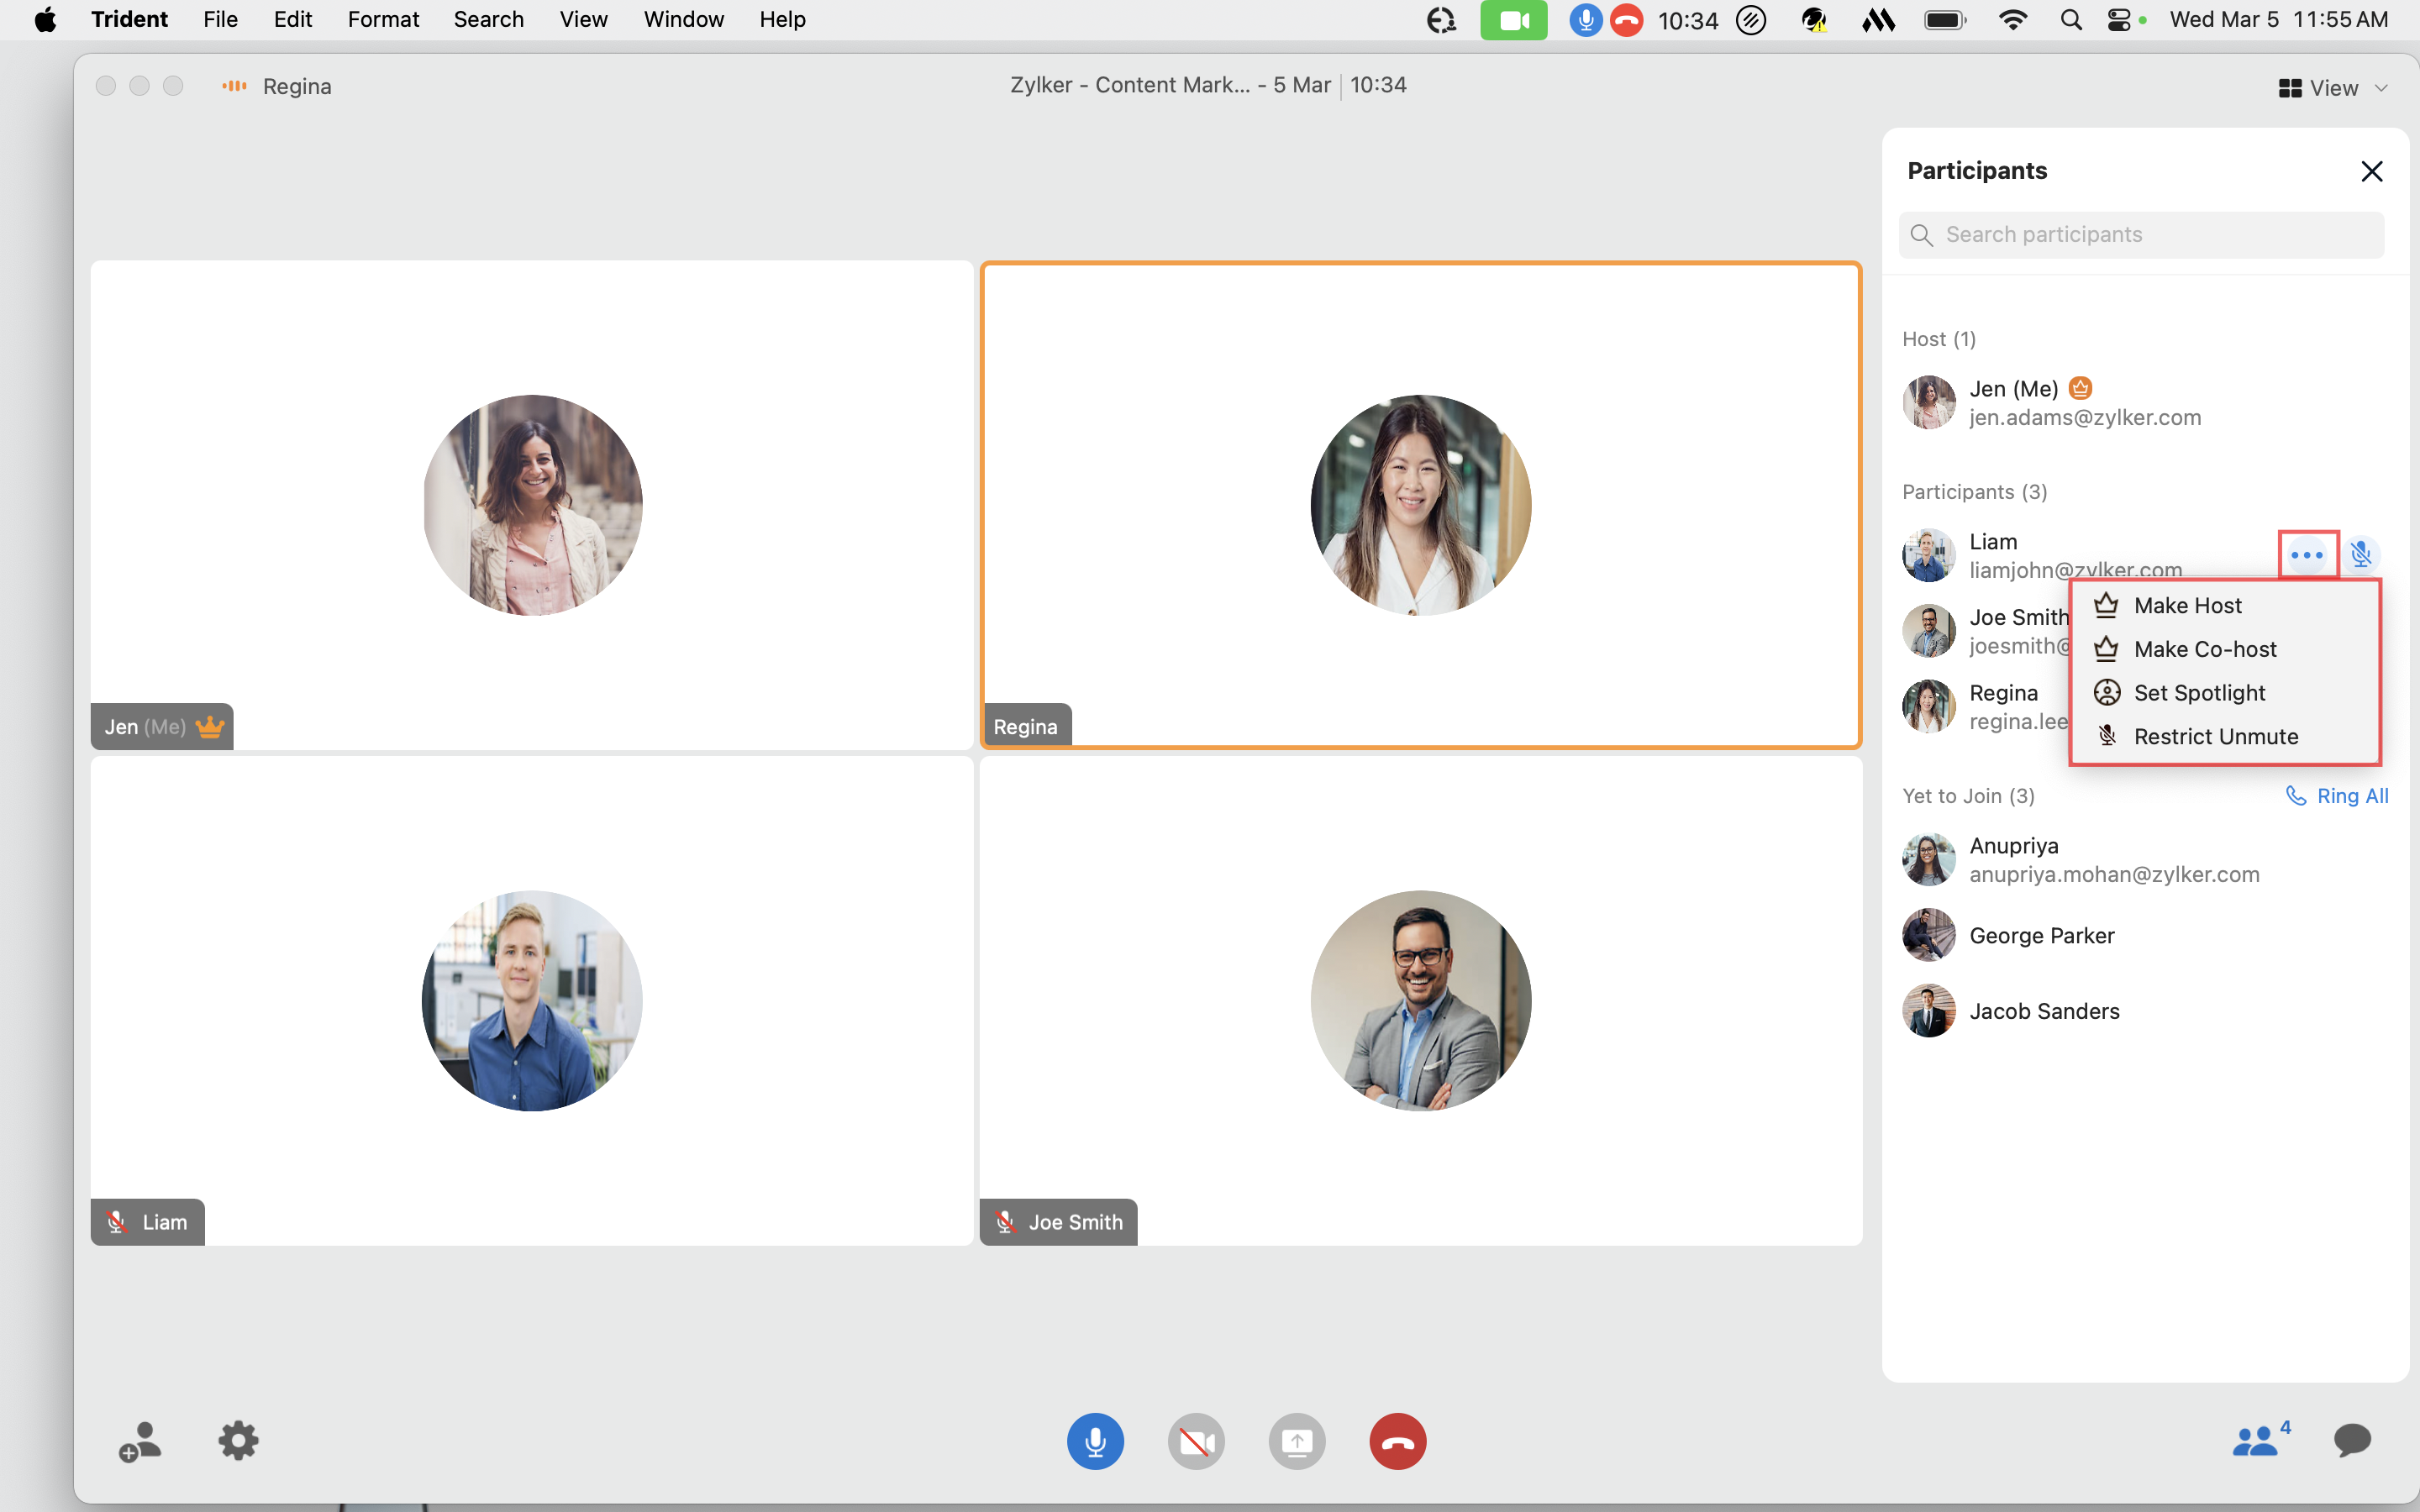Mute your microphone in bottom toolbar
The width and height of the screenshot is (2420, 1512).
(x=1095, y=1441)
